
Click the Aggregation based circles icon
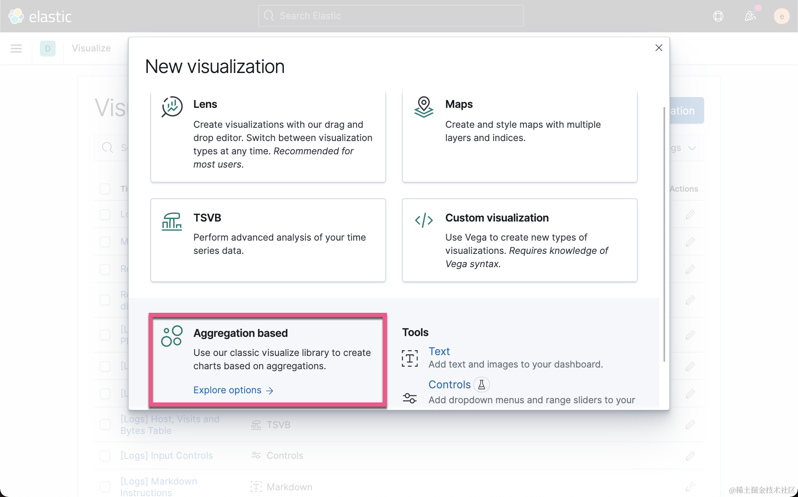point(172,336)
